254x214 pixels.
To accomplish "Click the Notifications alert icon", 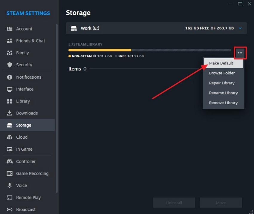I will pos(10,77).
